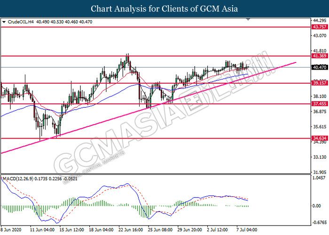The image size is (329, 235).
Task: Click the 43.070 price scale value
Action: [320, 36]
